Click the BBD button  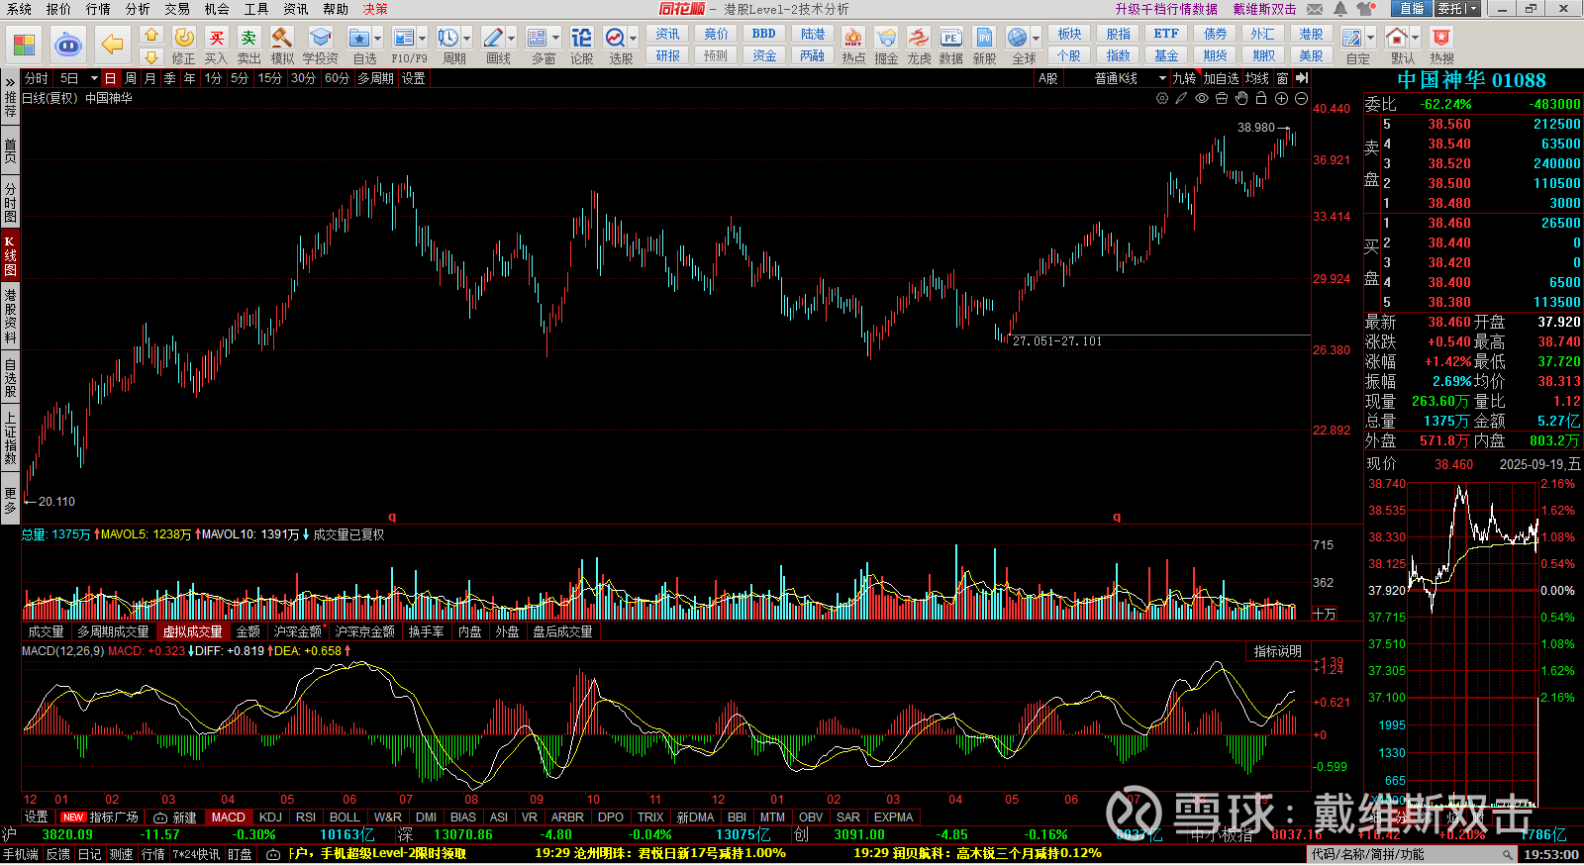[x=764, y=34]
